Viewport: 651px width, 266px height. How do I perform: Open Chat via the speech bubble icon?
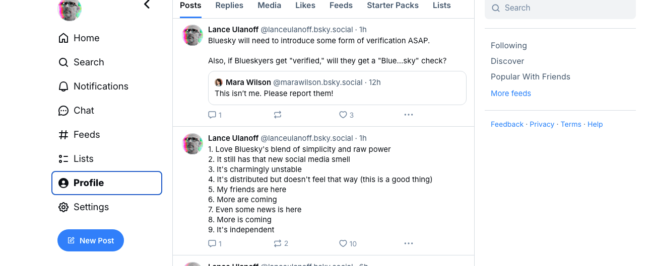(x=63, y=111)
